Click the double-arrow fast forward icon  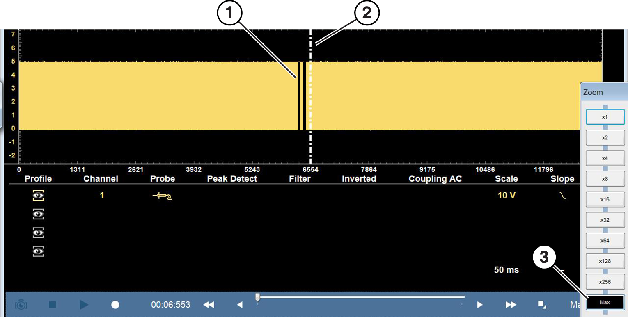[x=511, y=305]
